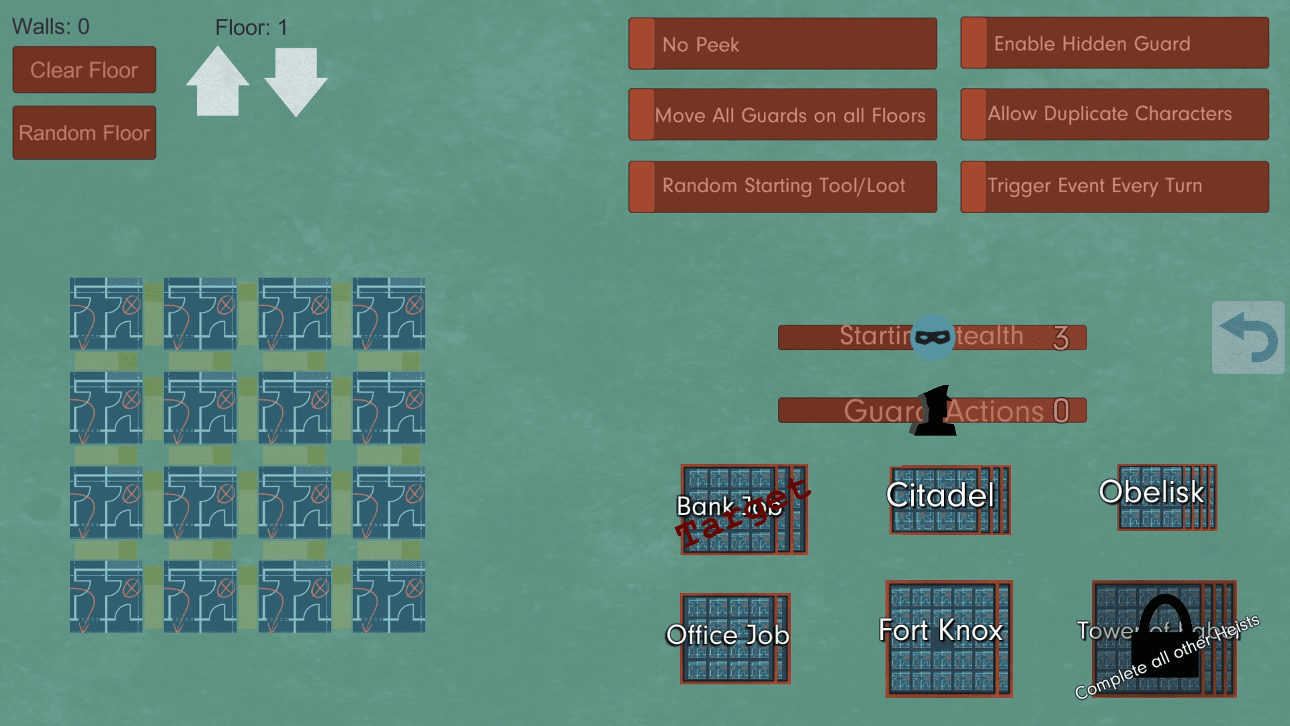Click the Guard Actions counter input
This screenshot has width=1290, height=726.
tap(1060, 411)
